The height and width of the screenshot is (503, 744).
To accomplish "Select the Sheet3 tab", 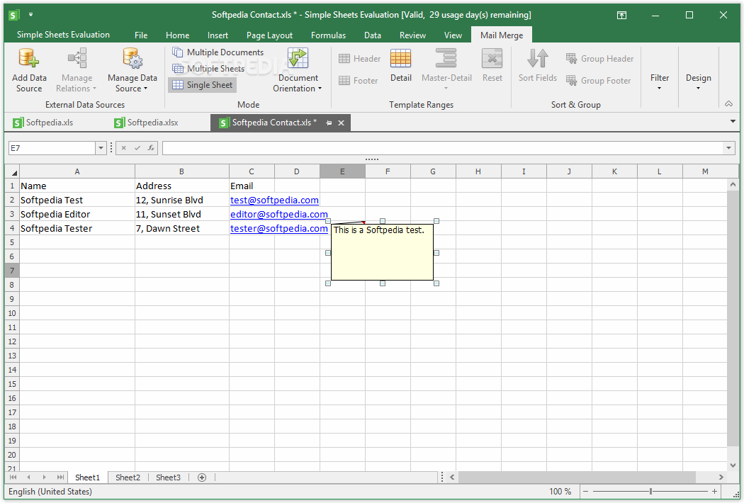I will pos(168,477).
